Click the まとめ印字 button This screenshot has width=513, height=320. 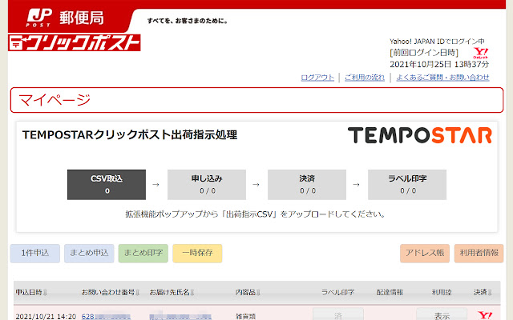[143, 254]
